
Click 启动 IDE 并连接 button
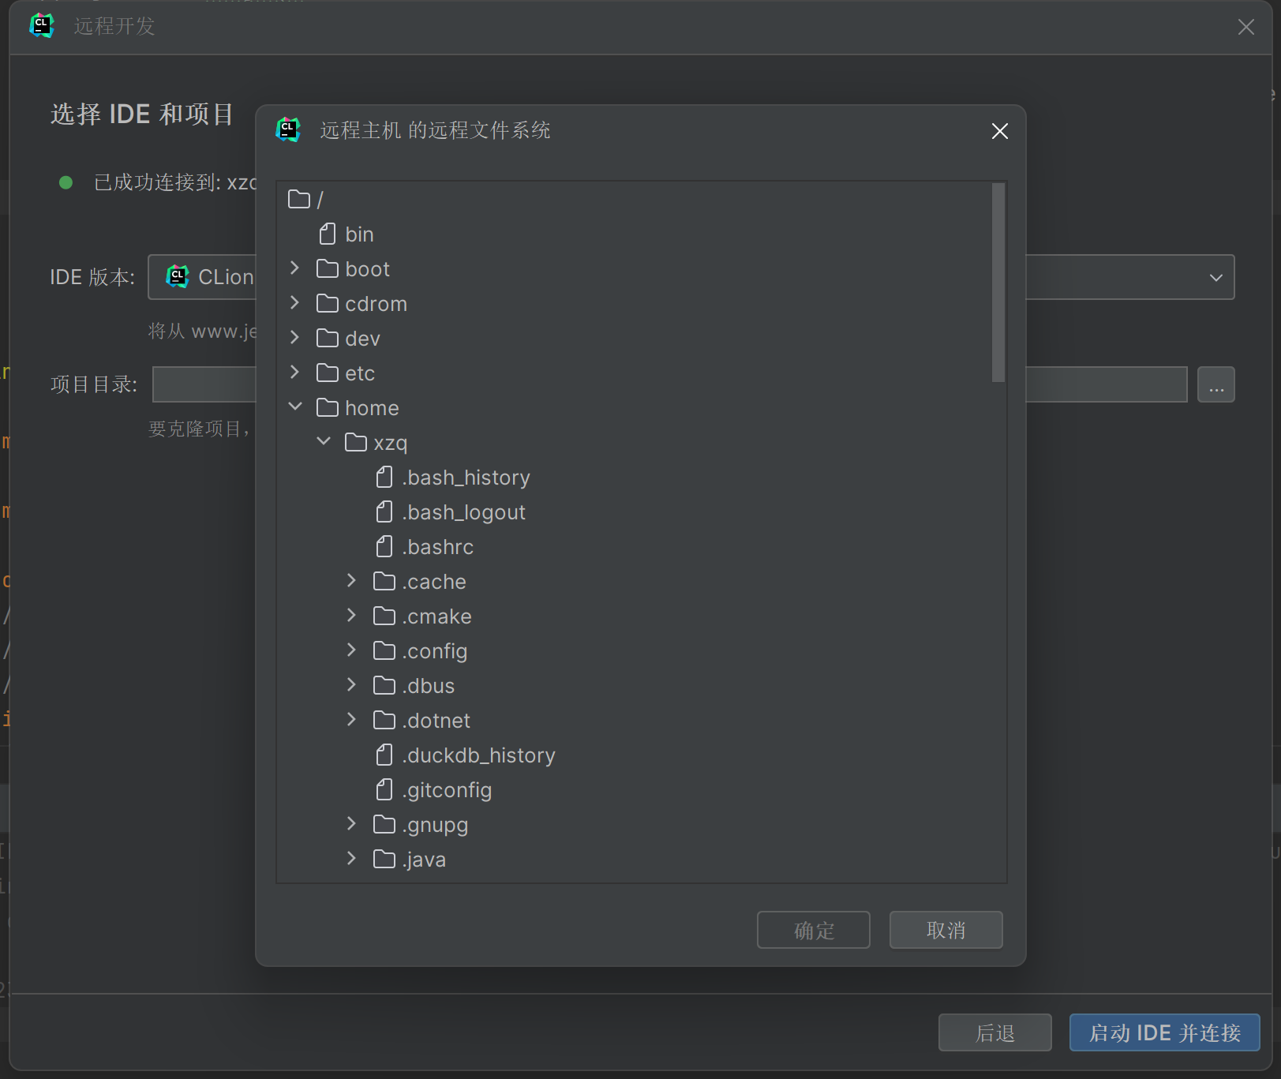click(1164, 1032)
